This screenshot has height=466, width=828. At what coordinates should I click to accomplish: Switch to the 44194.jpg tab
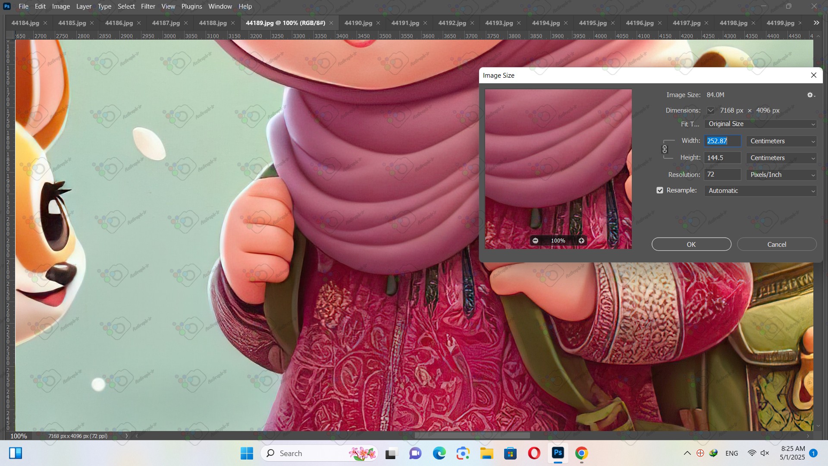coord(546,23)
